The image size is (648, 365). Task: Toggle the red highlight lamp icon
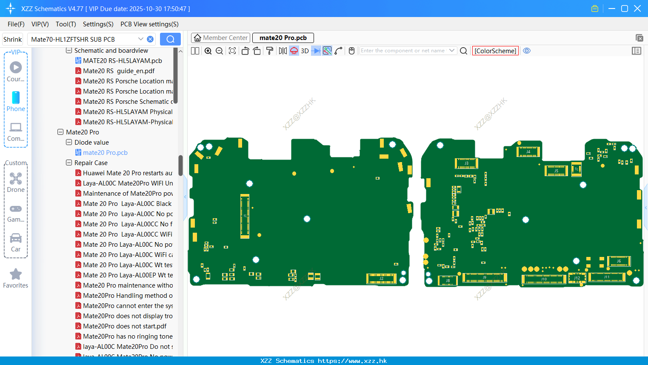click(294, 51)
